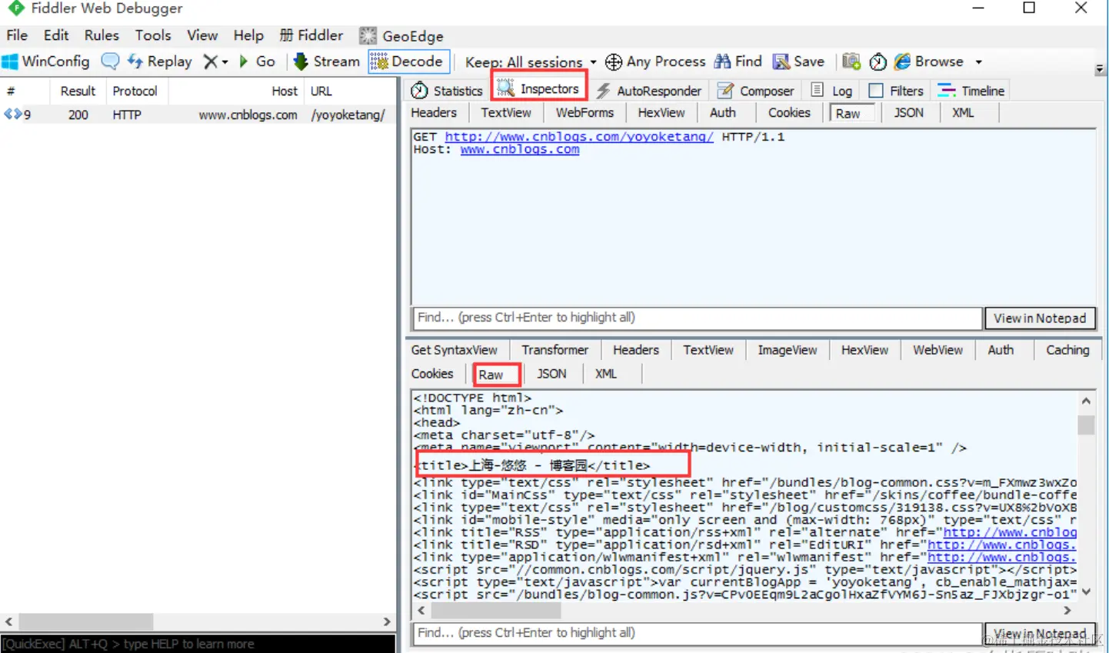
Task: Open the Tools menu
Action: (x=153, y=35)
